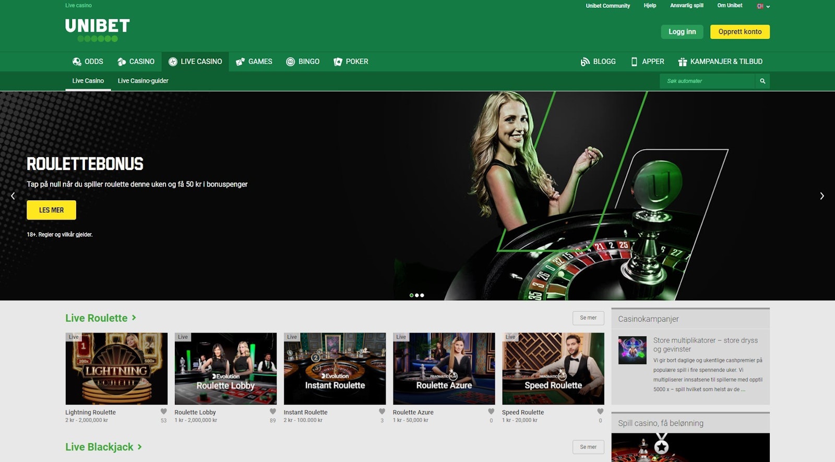Viewport: 835px width, 462px height.
Task: Open the Live Roulette heading link
Action: 97,318
